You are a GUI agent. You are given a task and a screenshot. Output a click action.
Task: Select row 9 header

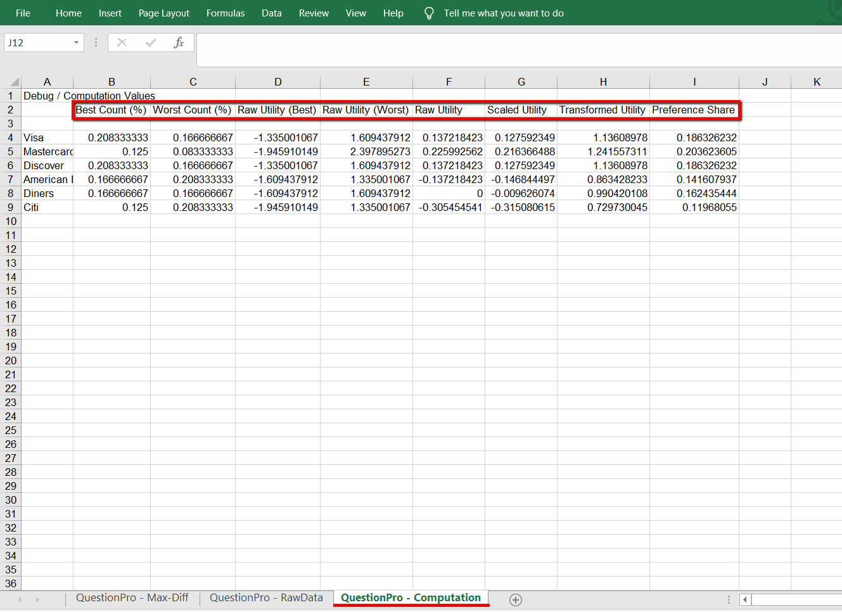click(x=11, y=207)
